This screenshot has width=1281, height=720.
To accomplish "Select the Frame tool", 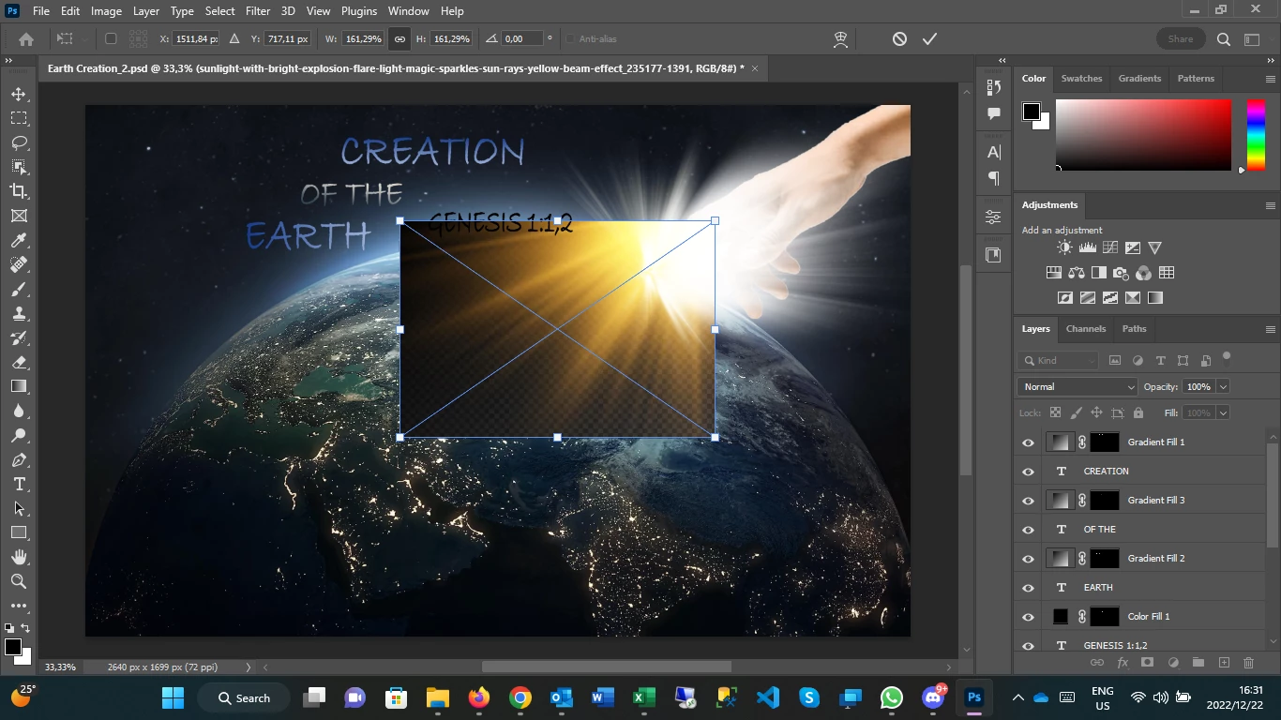I will pyautogui.click(x=19, y=216).
